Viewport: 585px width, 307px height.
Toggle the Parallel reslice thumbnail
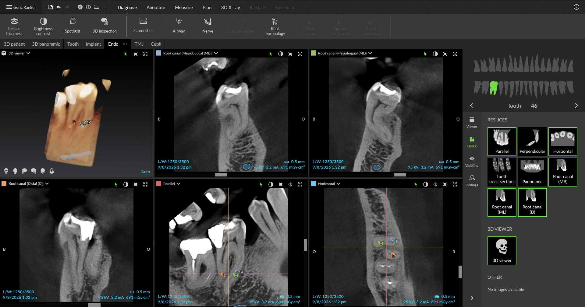pos(502,141)
